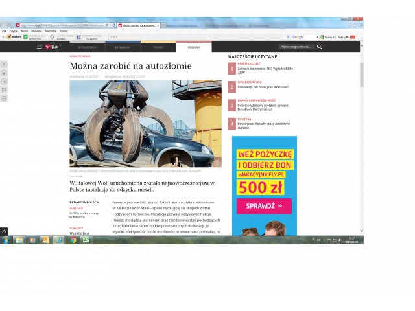Viewport: 415px width, 311px height.
Task: Open the Ekonomia navigation tab
Action: click(x=123, y=47)
